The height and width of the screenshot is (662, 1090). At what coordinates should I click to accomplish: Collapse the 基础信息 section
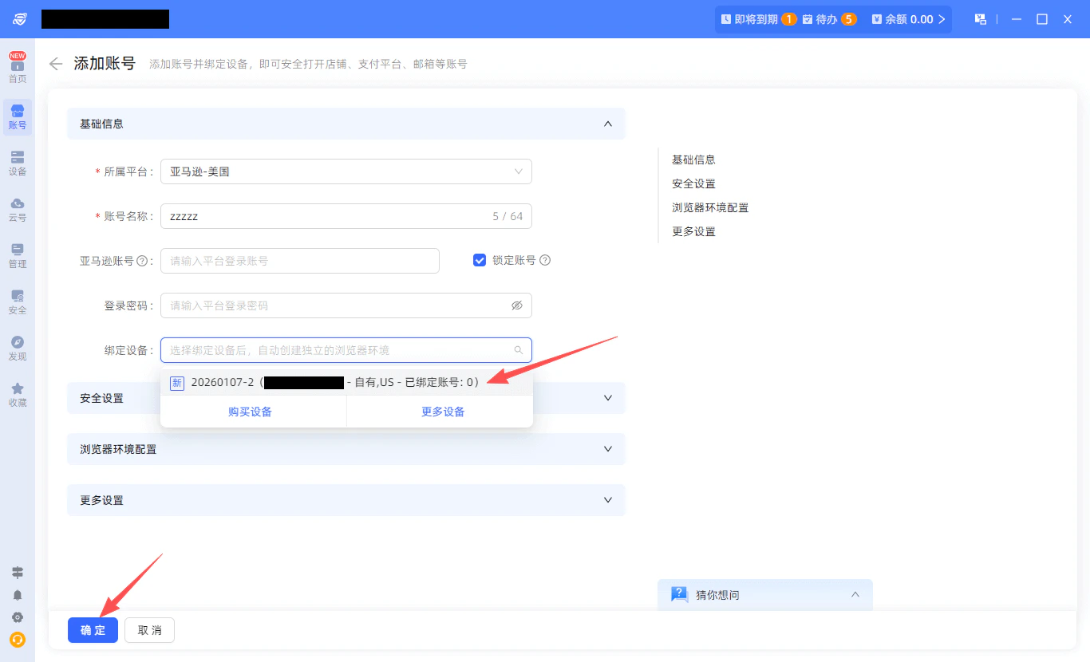click(x=608, y=124)
